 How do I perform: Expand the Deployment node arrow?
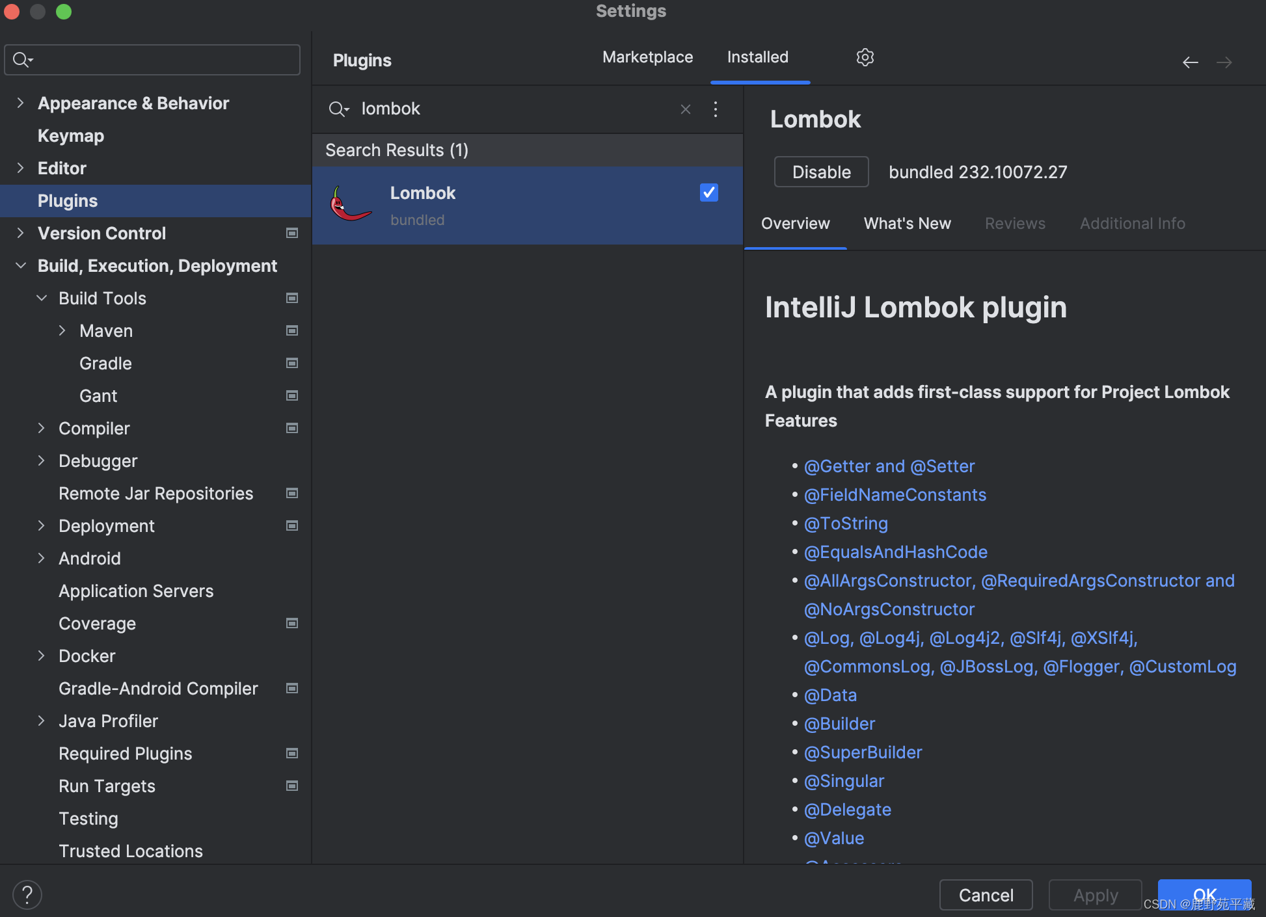tap(42, 525)
